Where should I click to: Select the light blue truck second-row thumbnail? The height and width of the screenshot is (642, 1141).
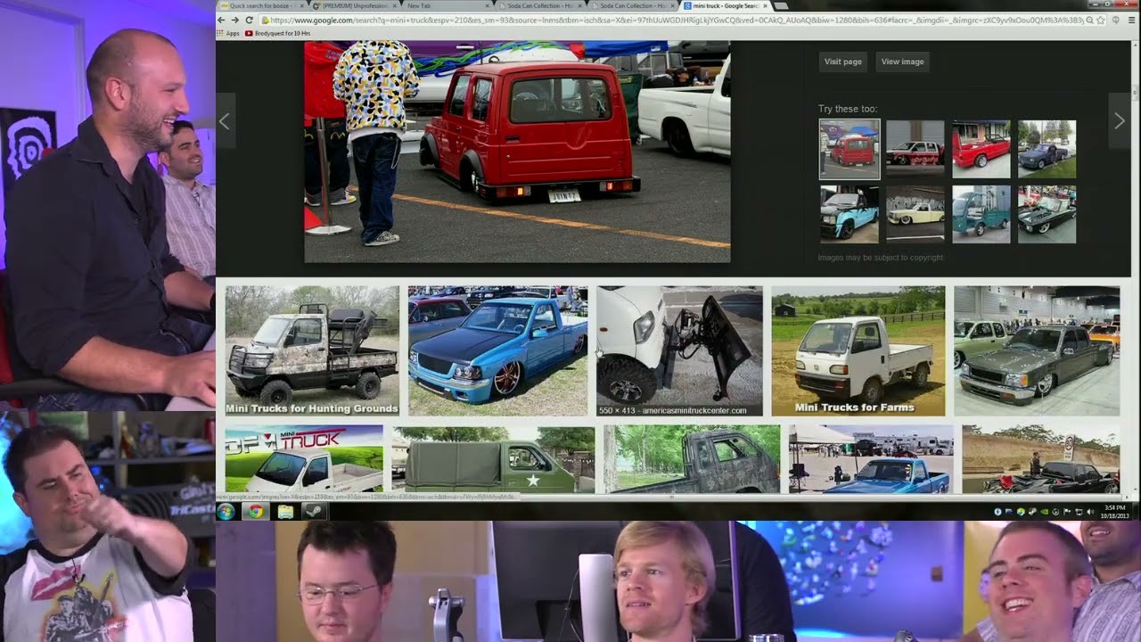850,214
